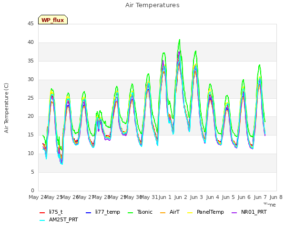The image size is (305, 229).
Task: Toggle the NR01_PRT legend entry
Action: (x=249, y=212)
